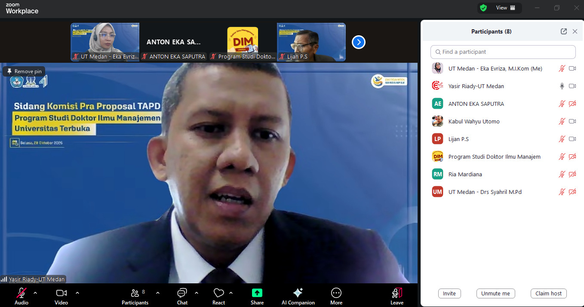Select Ria Mardiana in participant list
Viewport: 584px width, 307px height.
coord(465,174)
